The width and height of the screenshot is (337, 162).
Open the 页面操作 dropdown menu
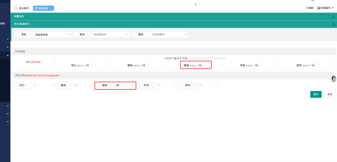click(325, 8)
